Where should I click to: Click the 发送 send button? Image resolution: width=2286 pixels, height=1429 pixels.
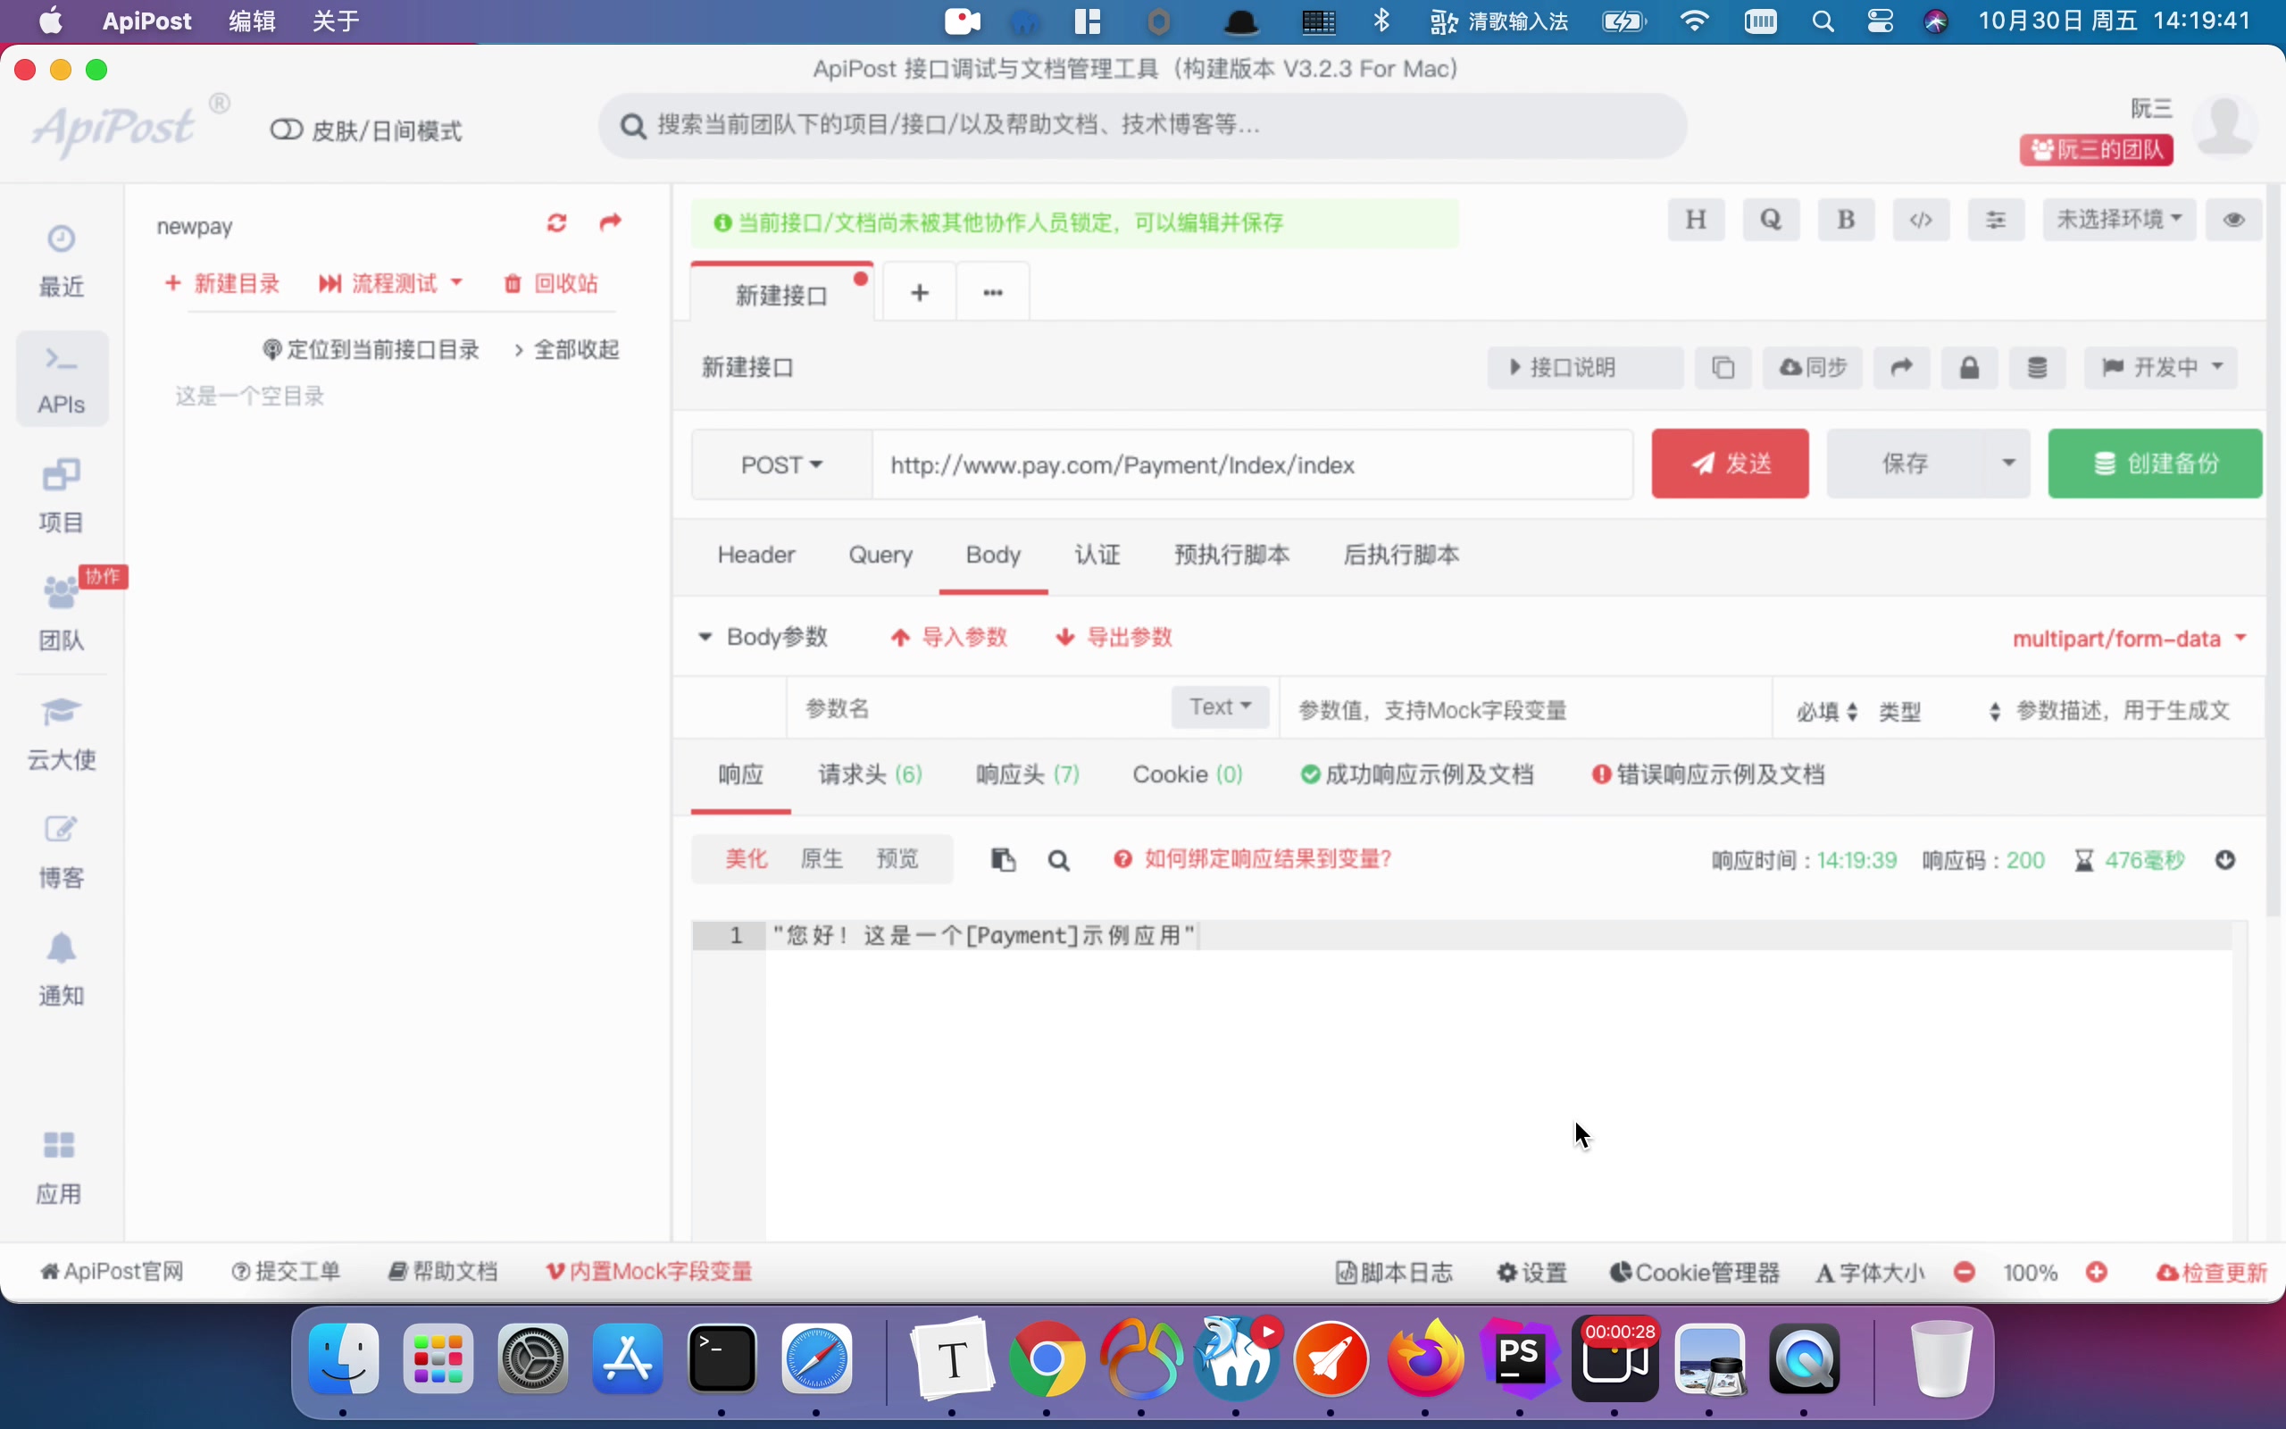click(x=1730, y=463)
